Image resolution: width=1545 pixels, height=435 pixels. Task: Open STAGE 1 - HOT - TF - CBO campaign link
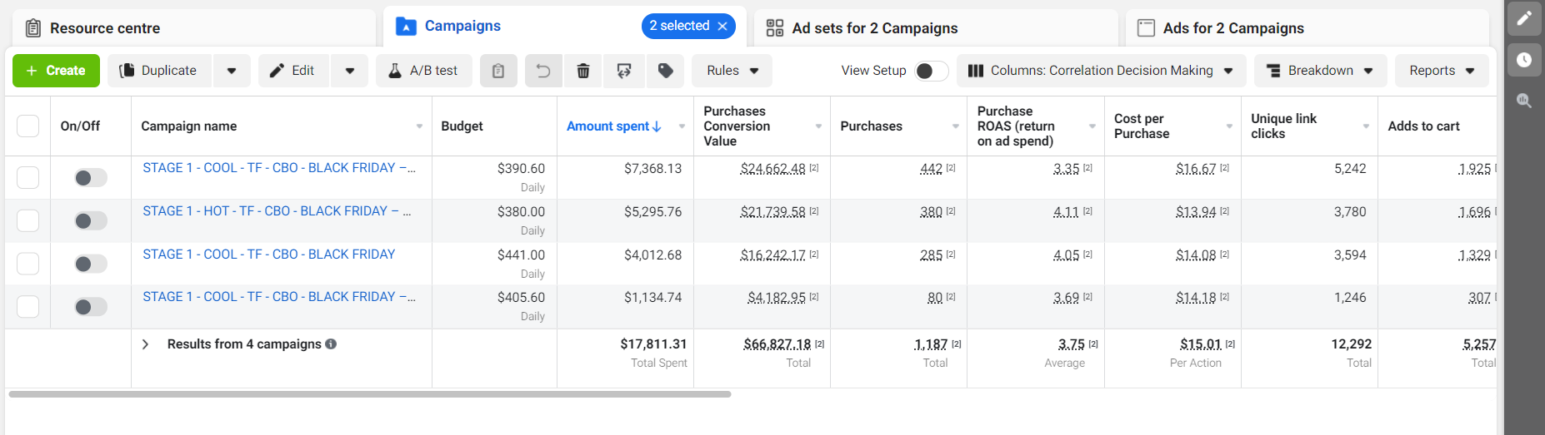[277, 211]
